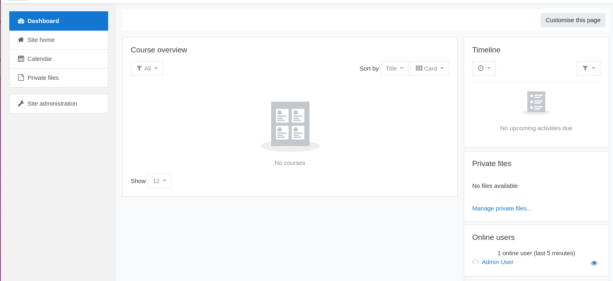Viewport: 613px width, 281px height.
Task: Click the grid icon in Card button
Action: (x=419, y=69)
